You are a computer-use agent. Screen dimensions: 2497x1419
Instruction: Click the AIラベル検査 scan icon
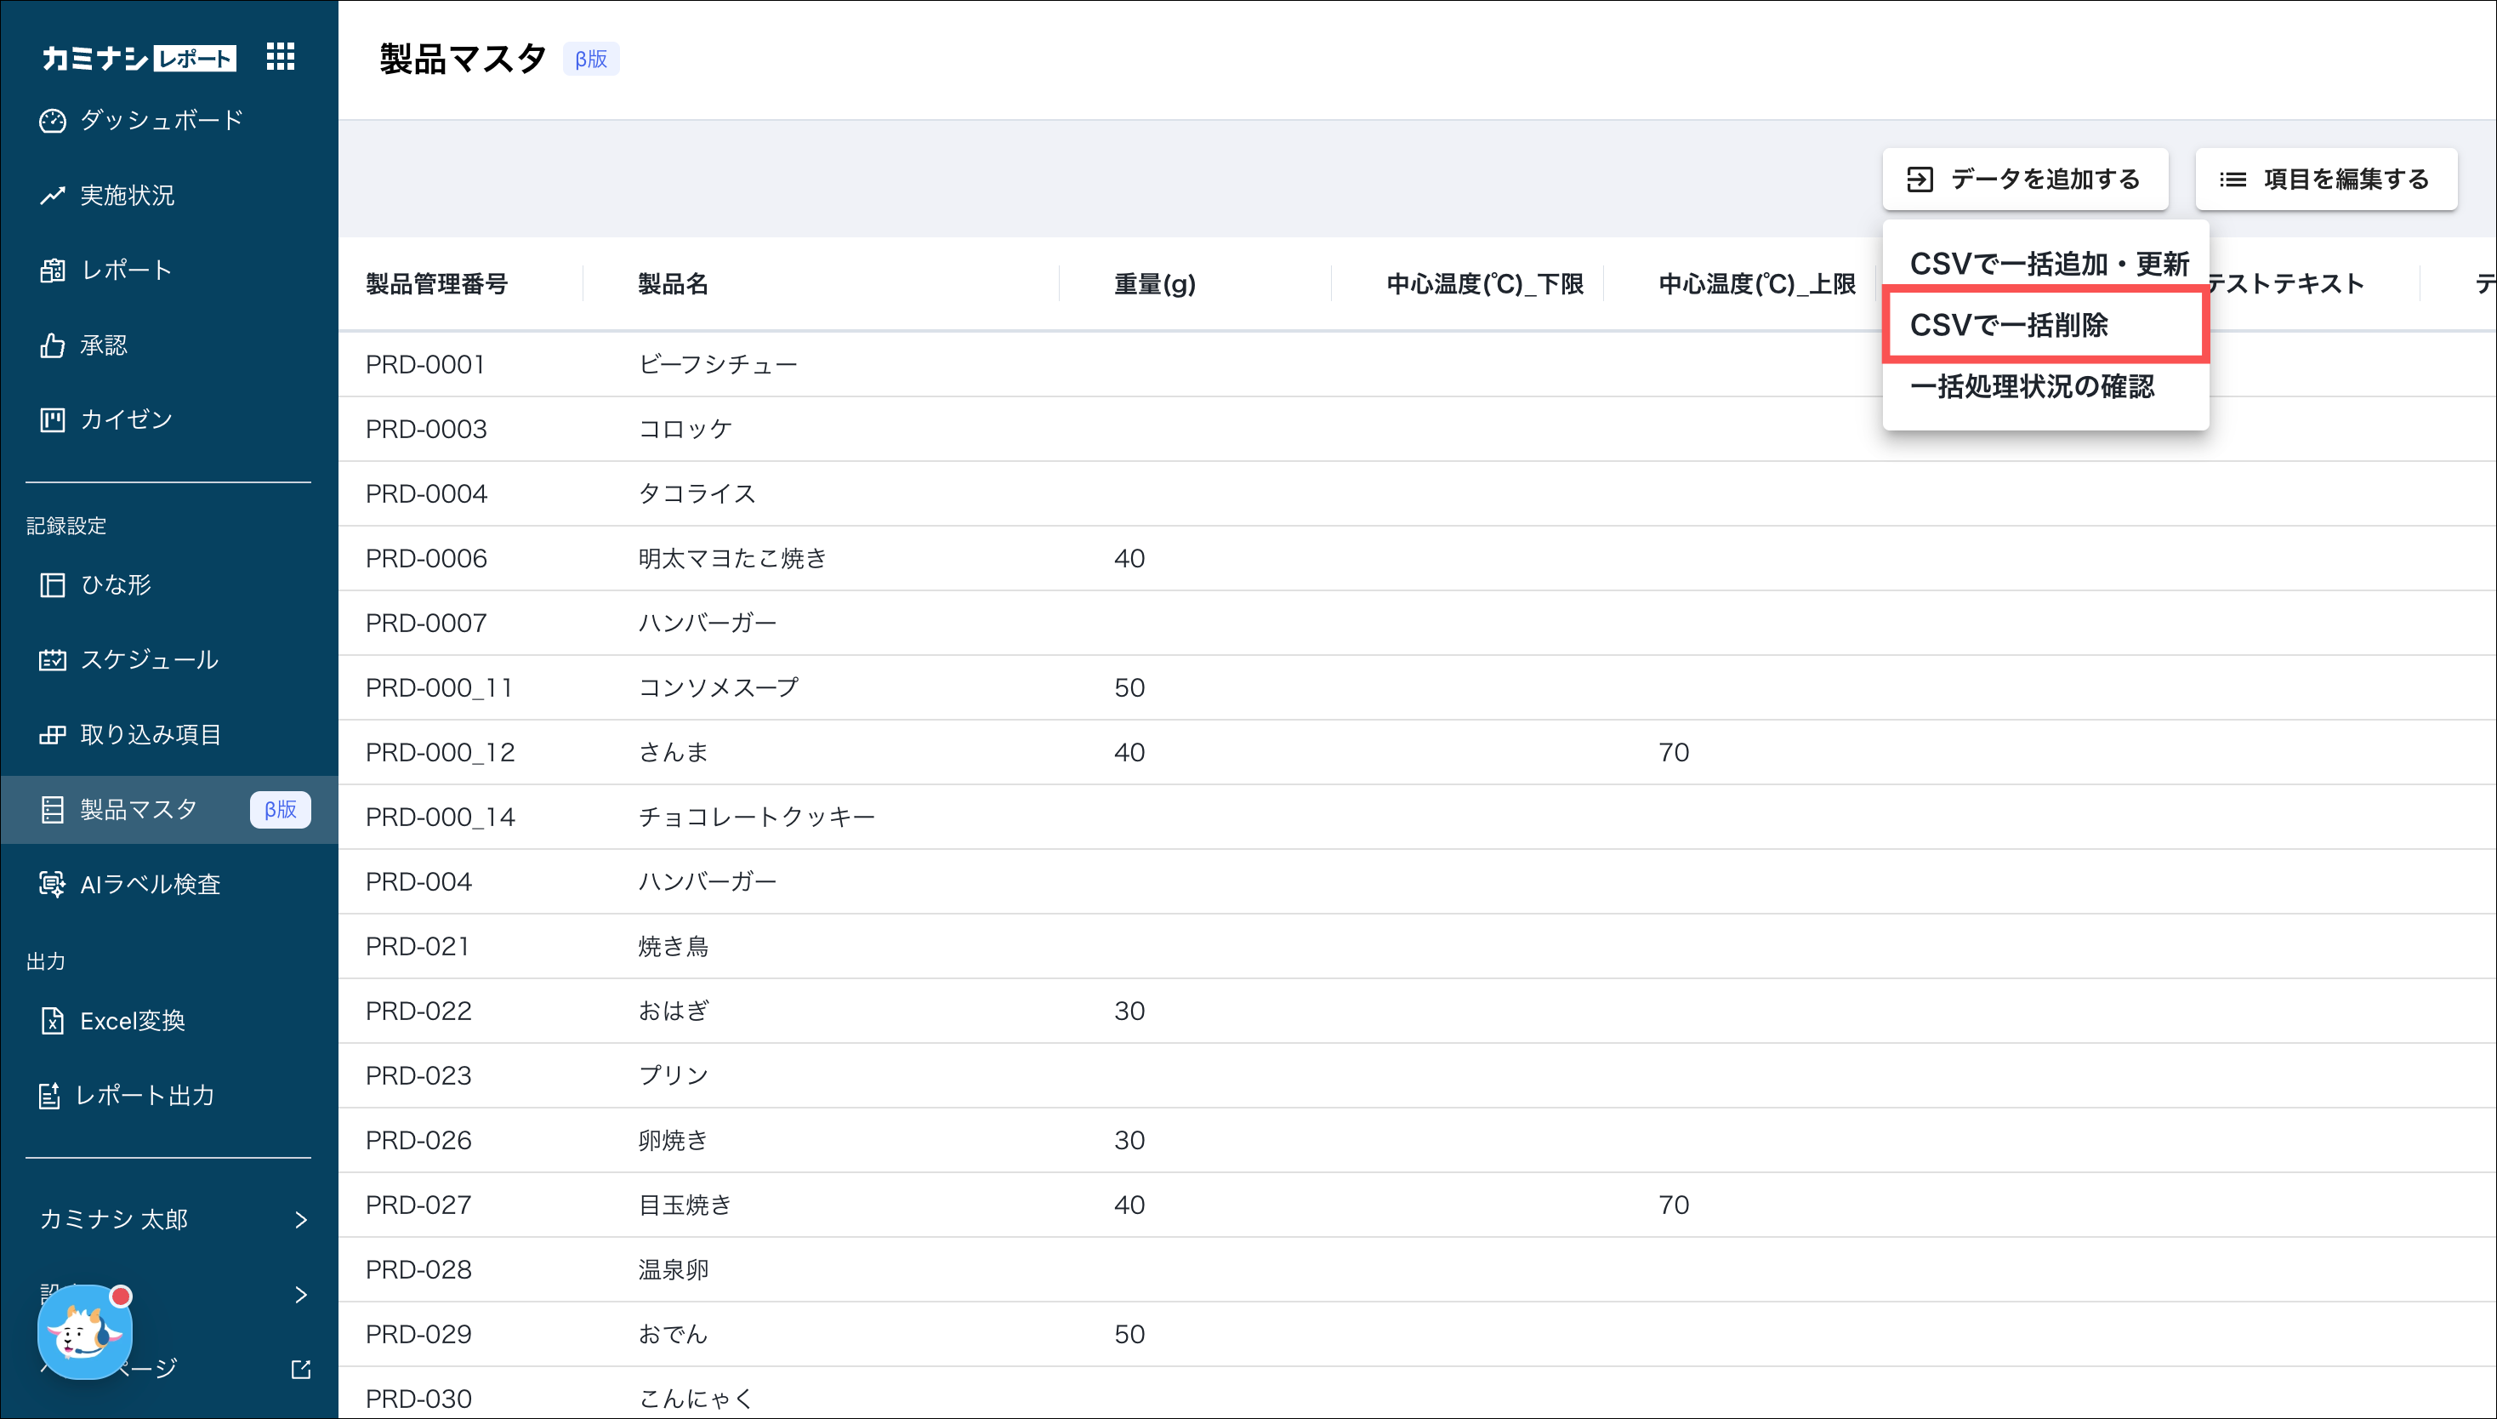tap(52, 884)
